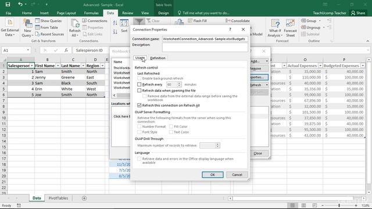Open the Sort dialog

[124, 26]
